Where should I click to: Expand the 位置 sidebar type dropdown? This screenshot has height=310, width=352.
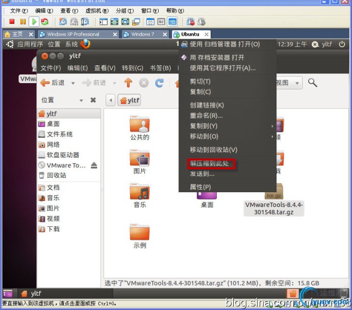(x=81, y=100)
